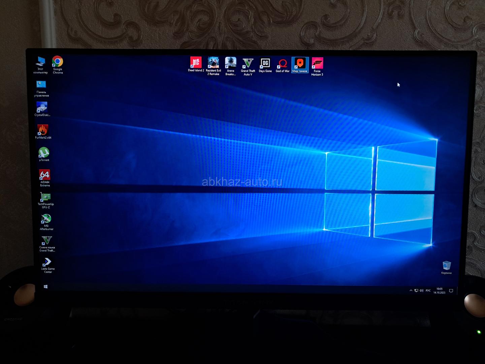Screen dimensions: 485x364
Task: Open the Windows Start menu
Action: (x=45, y=286)
